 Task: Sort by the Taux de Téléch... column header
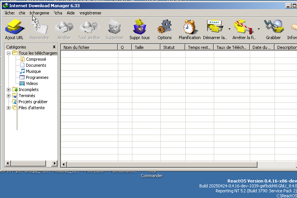(232, 47)
